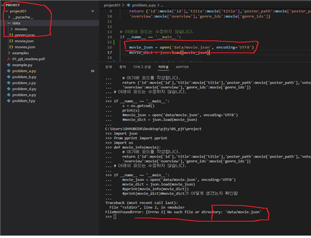Click the movie.json braces icon
This screenshot has width=311, height=238.
click(x=11, y=41)
